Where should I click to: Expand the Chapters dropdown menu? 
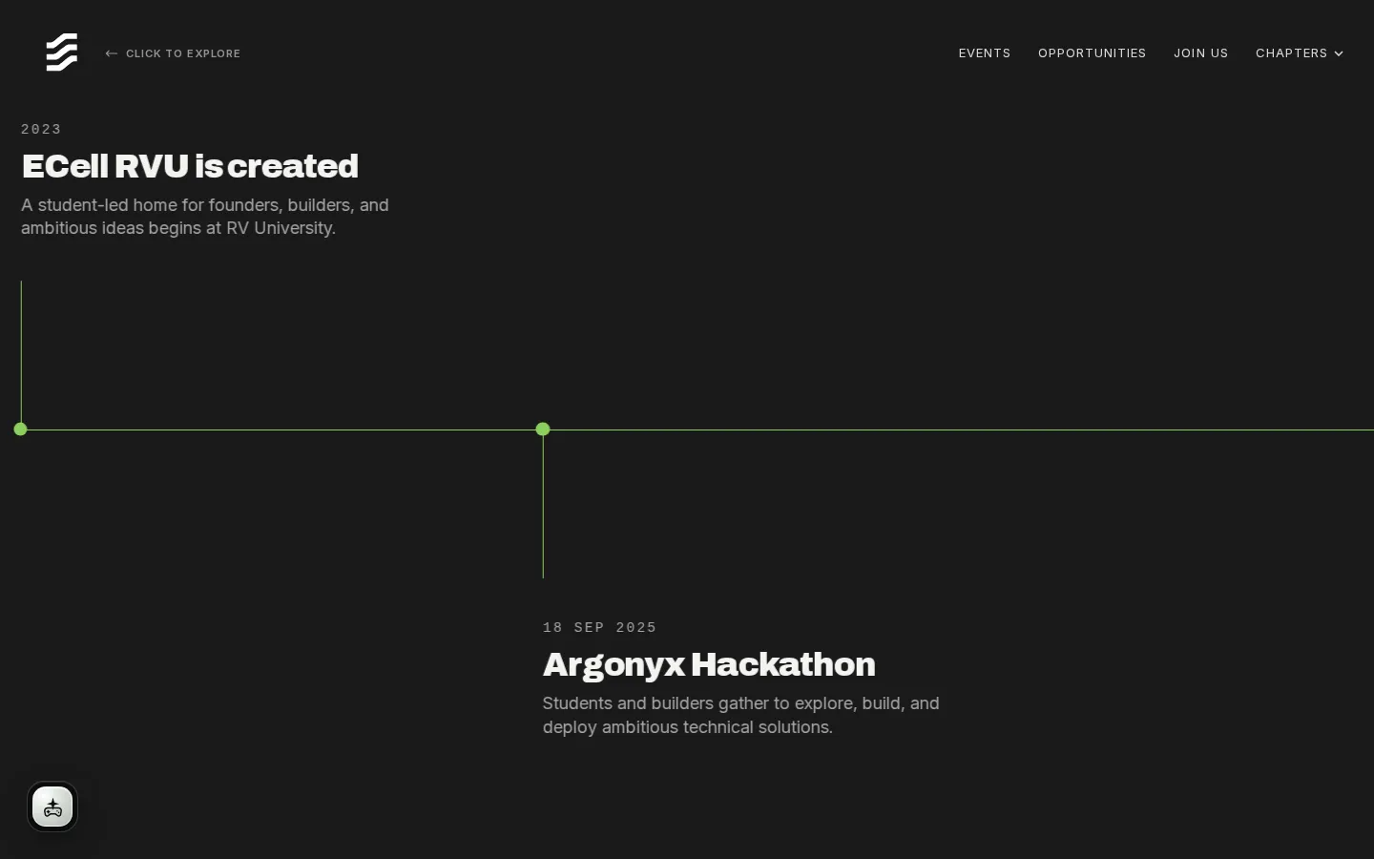1300,53
